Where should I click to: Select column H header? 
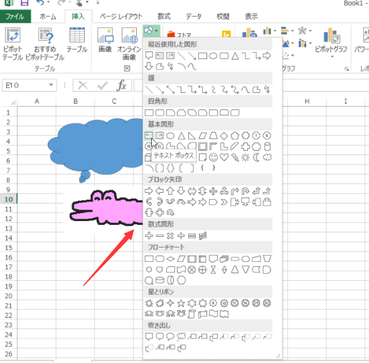[307, 101]
